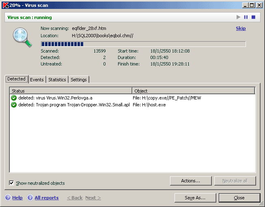Click the Back navigation link
265x207 pixels.
pyautogui.click(x=75, y=198)
